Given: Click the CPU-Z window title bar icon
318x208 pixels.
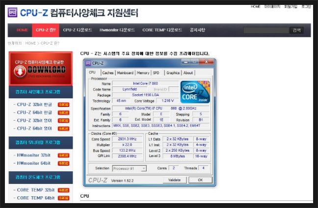Looking at the screenshot, I should tap(88, 63).
